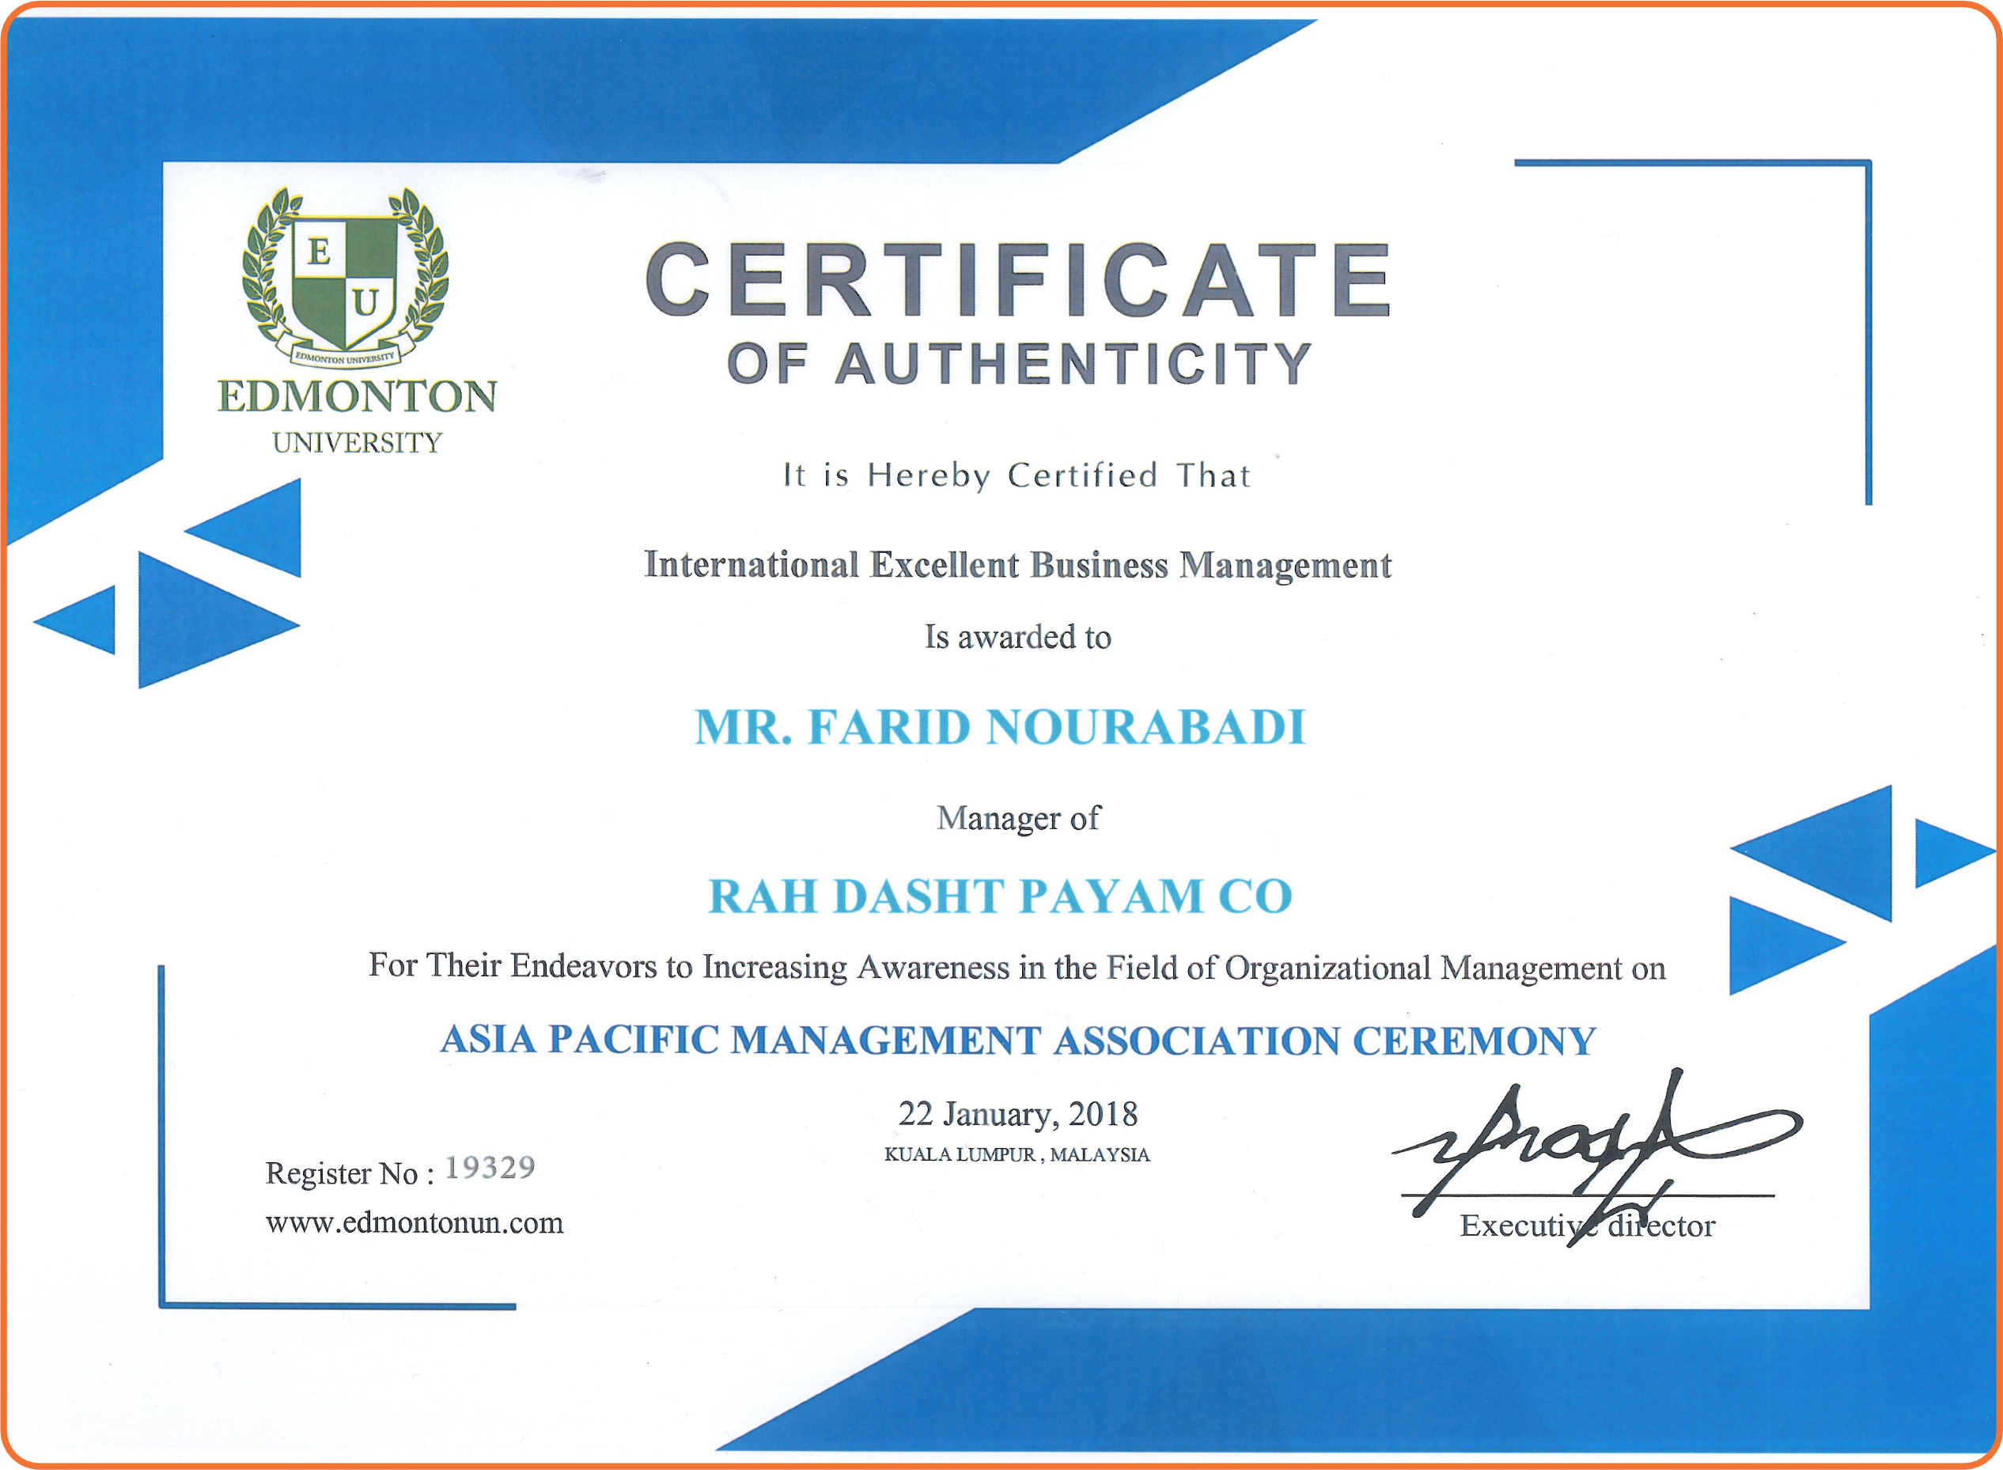2003x1470 pixels.
Task: Click the "Register No :" label
Action: (x=350, y=1173)
